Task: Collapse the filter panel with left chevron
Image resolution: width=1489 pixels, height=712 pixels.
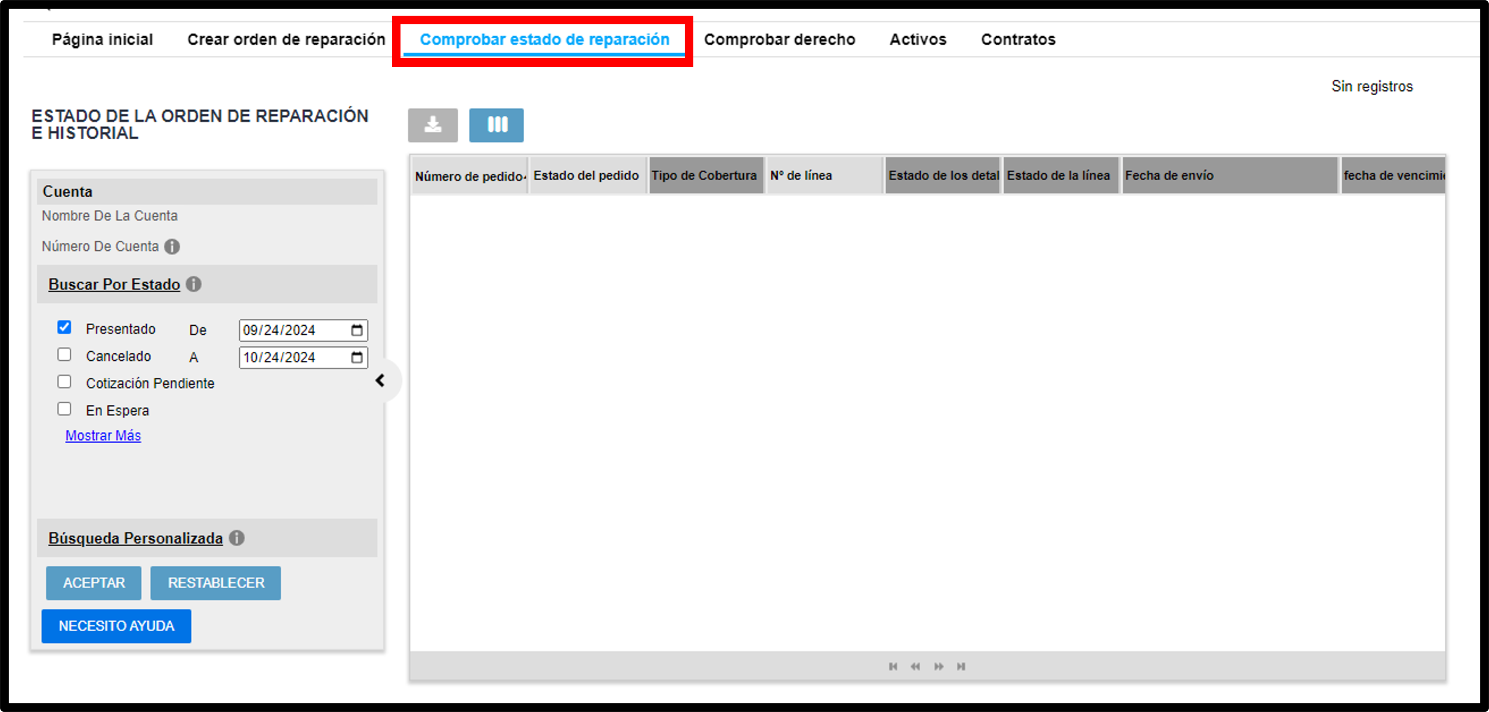Action: 380,381
